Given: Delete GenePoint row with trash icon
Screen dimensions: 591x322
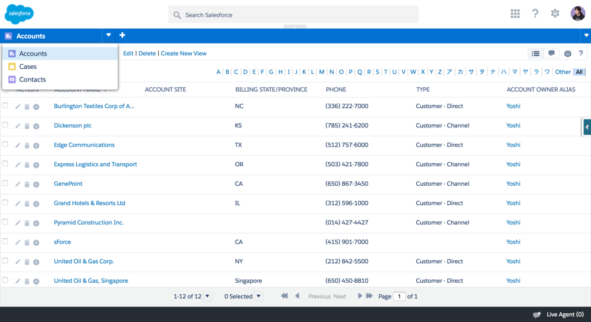Looking at the screenshot, I should click(27, 185).
